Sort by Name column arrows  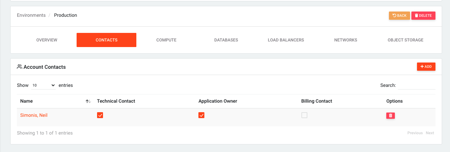coord(88,101)
